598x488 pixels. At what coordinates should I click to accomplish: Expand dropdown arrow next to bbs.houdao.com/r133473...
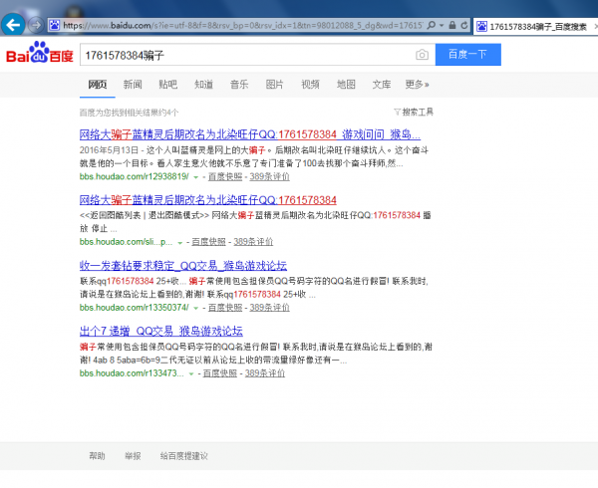point(191,373)
